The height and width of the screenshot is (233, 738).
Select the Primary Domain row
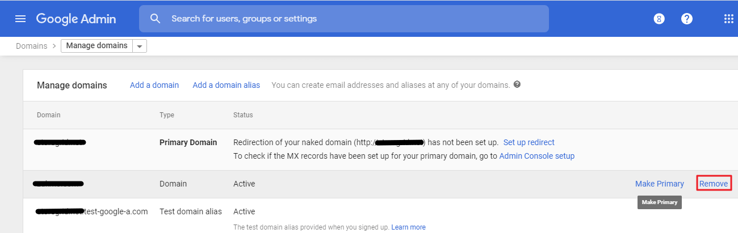380,150
